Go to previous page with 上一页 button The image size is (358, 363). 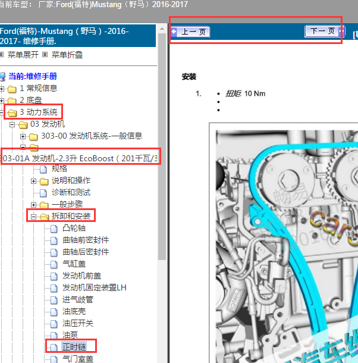(190, 32)
